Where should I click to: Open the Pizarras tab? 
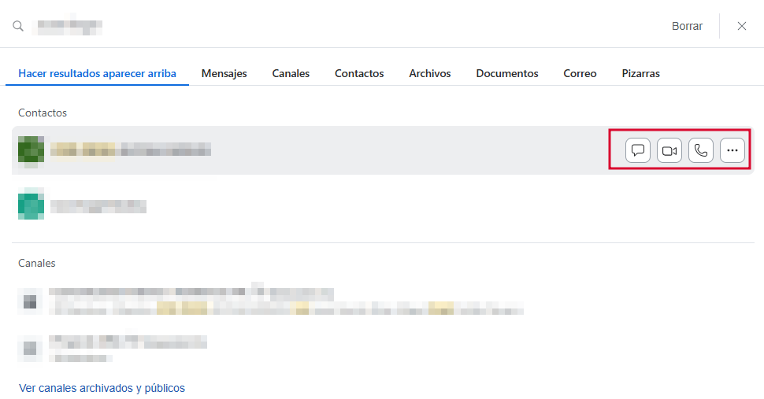click(640, 73)
